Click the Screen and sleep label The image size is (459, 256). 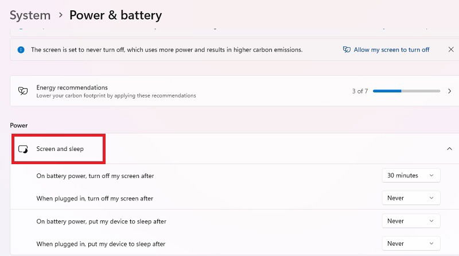tap(60, 149)
